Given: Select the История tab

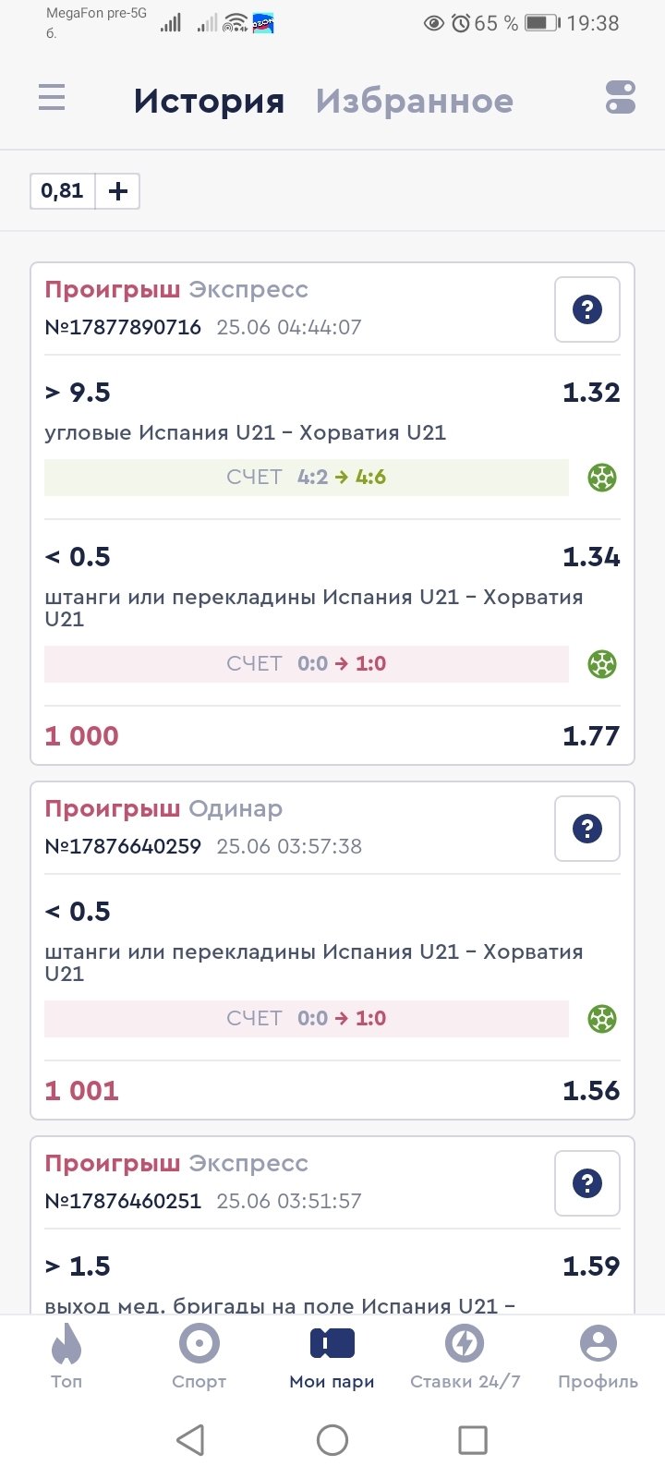Looking at the screenshot, I should 209,101.
